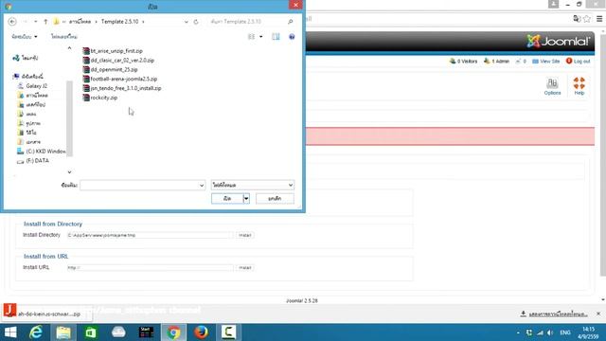Image resolution: width=606 pixels, height=341 pixels.
Task: Select Homegroup item in navigation pane
Action: pyautogui.click(x=26, y=58)
